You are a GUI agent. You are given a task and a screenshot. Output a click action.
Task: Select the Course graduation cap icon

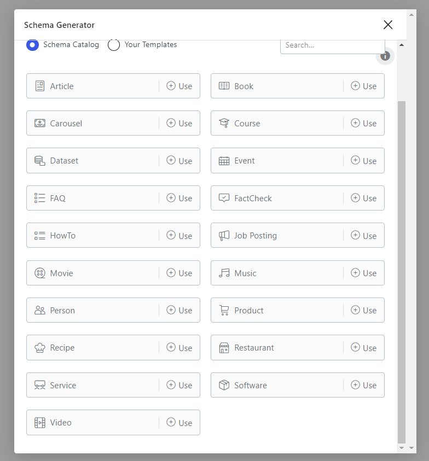224,123
